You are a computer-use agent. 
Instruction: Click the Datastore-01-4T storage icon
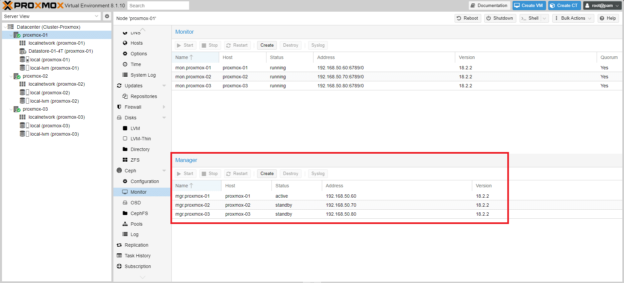coord(23,51)
